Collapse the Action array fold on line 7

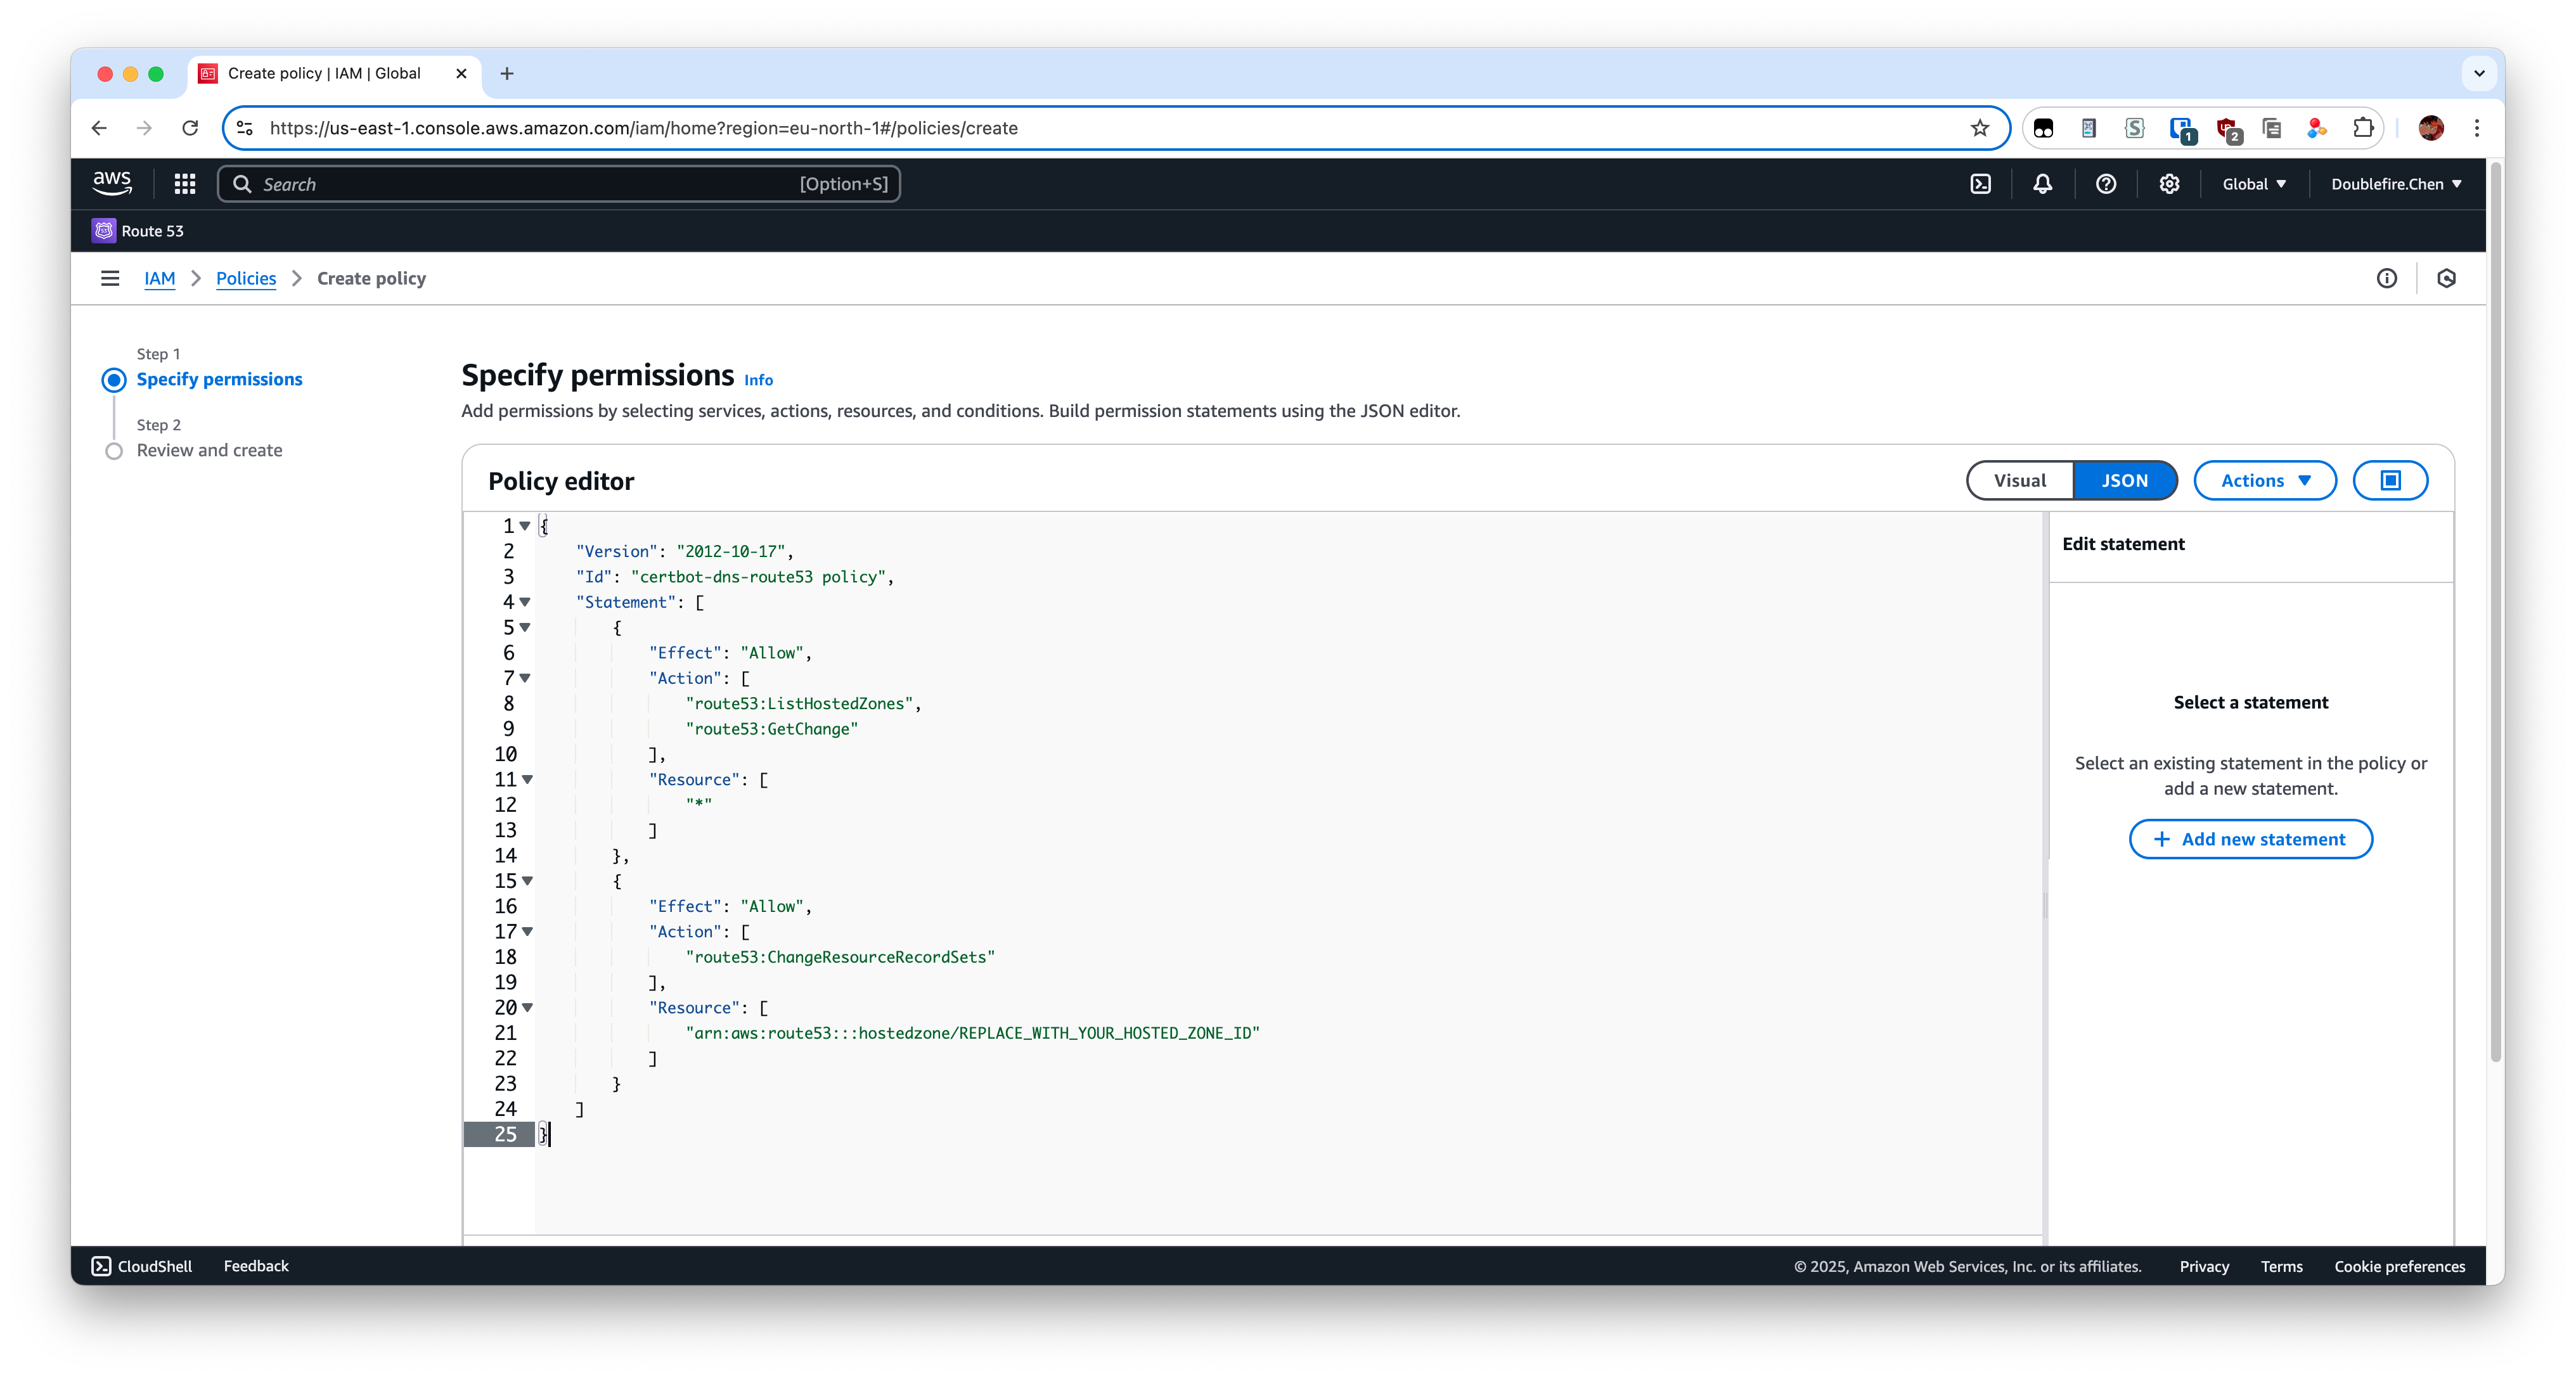[x=525, y=678]
